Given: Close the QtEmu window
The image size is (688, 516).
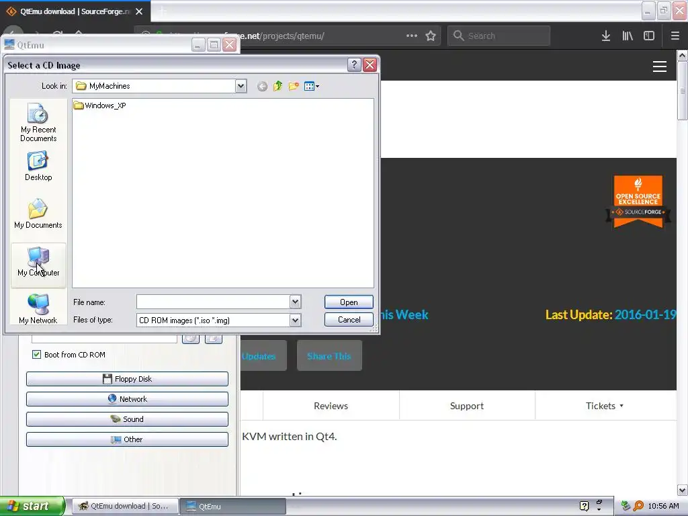Looking at the screenshot, I should pos(230,45).
